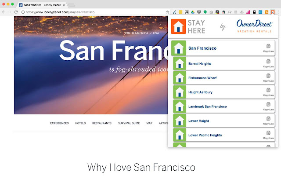Click the North America breadcrumb
The width and height of the screenshot is (281, 176).
136,33
